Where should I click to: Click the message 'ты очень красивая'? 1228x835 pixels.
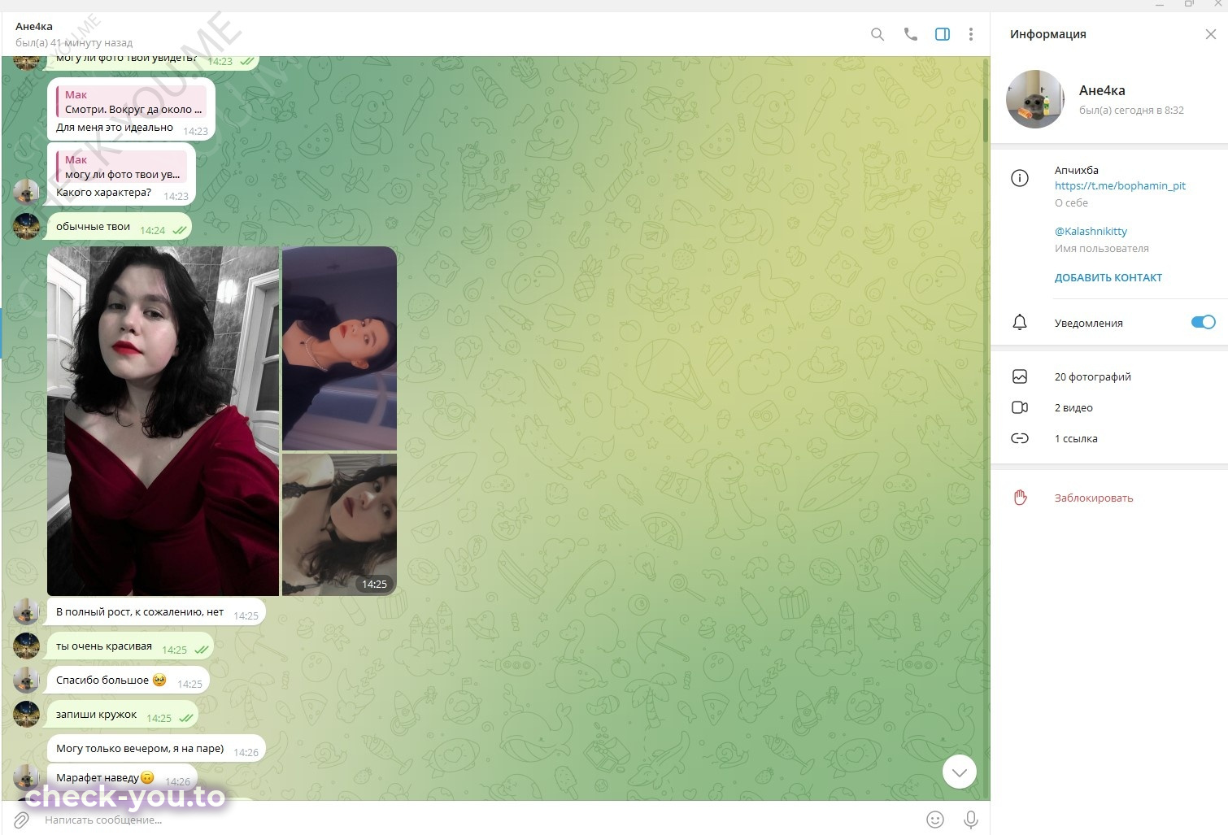(x=130, y=646)
